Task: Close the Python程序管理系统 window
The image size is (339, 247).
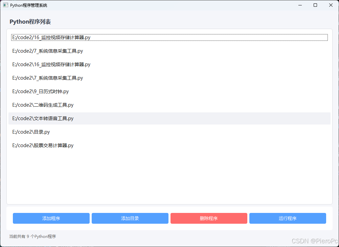Action: [x=331, y=5]
